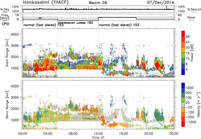Click the 28 tick on the Power colorbar
The height and width of the screenshot is (139, 201).
coord(187,37)
